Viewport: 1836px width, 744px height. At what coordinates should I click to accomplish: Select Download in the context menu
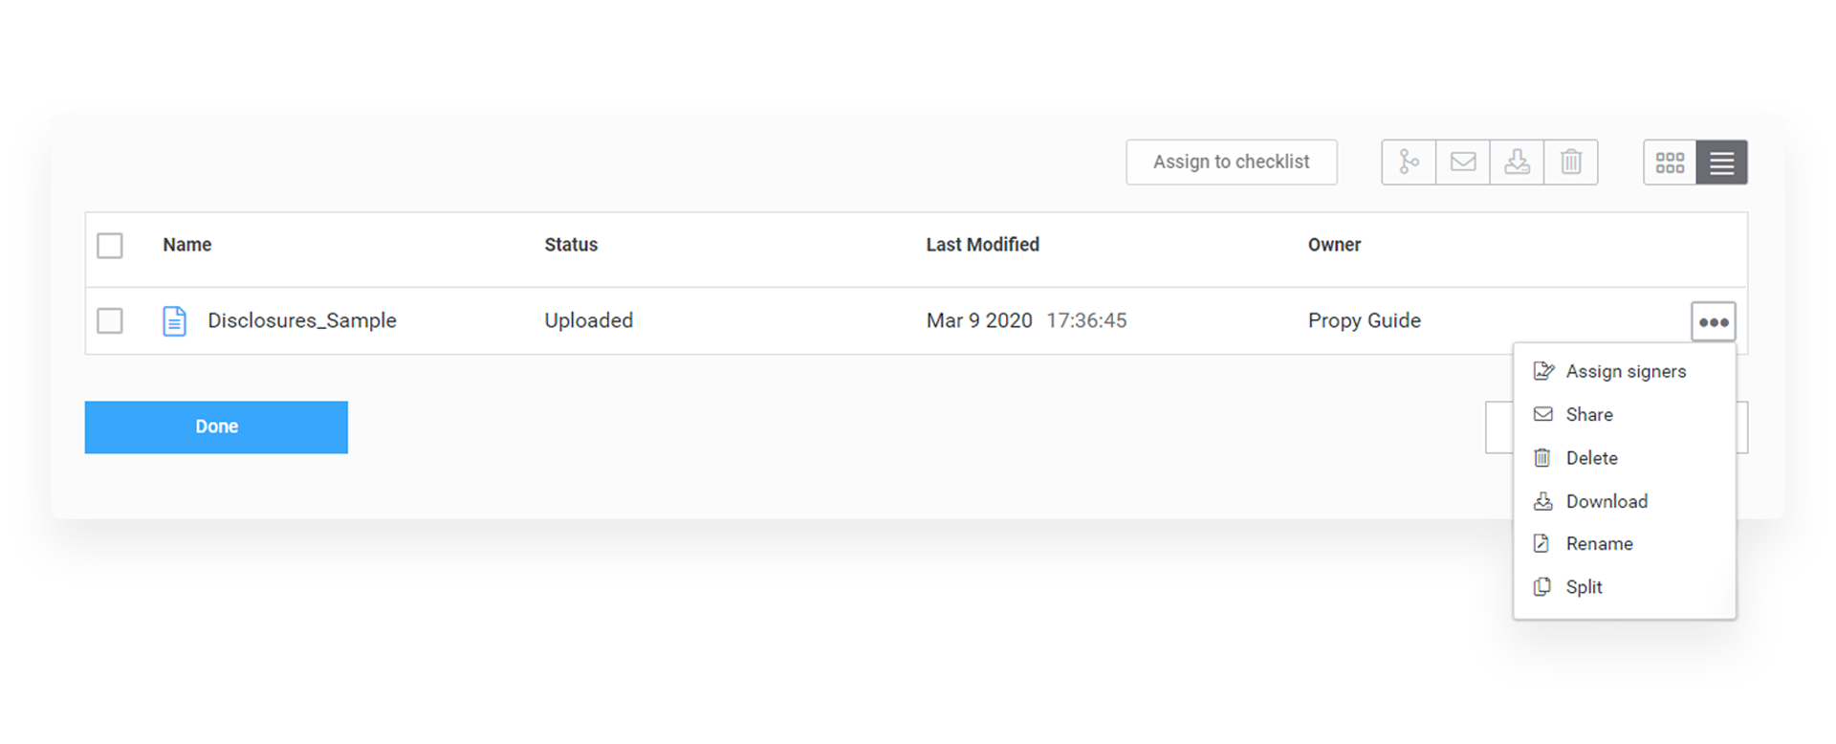tap(1606, 501)
